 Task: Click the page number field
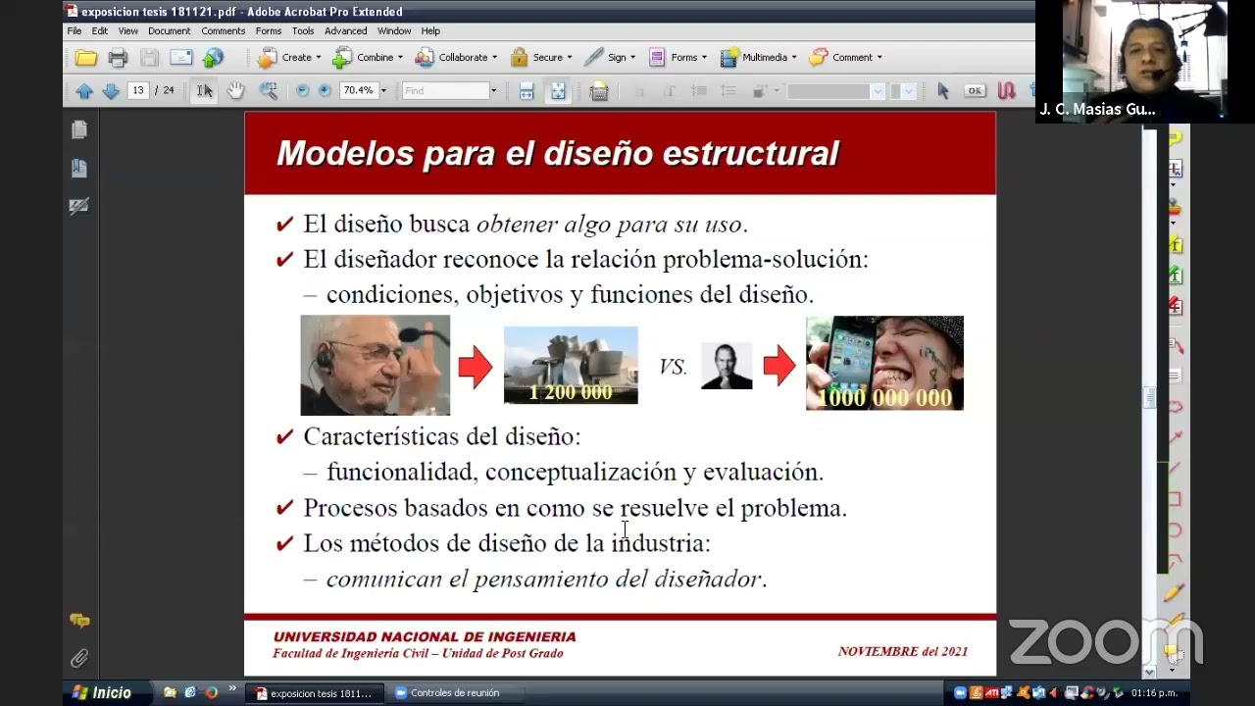click(137, 91)
